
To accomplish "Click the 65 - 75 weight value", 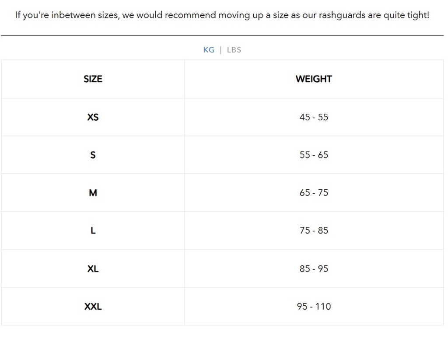I will tap(314, 193).
